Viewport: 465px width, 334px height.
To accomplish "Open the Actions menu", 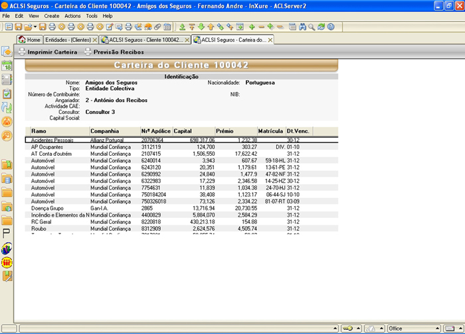I will (72, 15).
